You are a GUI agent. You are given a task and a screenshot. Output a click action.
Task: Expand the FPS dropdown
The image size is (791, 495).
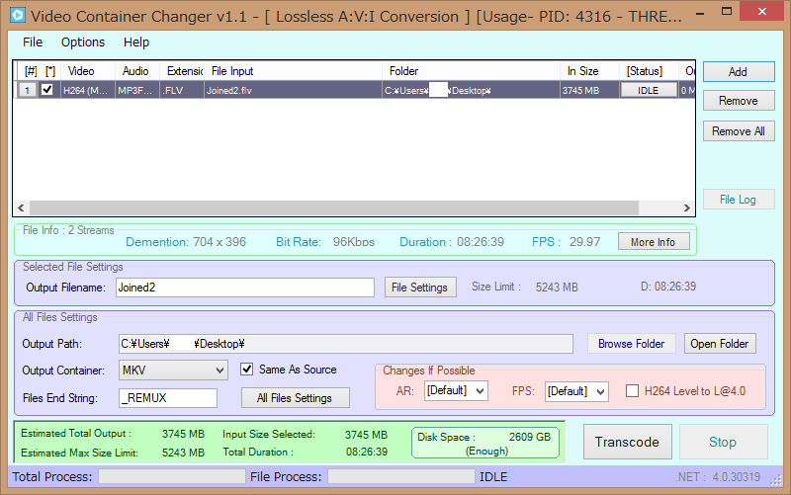[x=576, y=391]
